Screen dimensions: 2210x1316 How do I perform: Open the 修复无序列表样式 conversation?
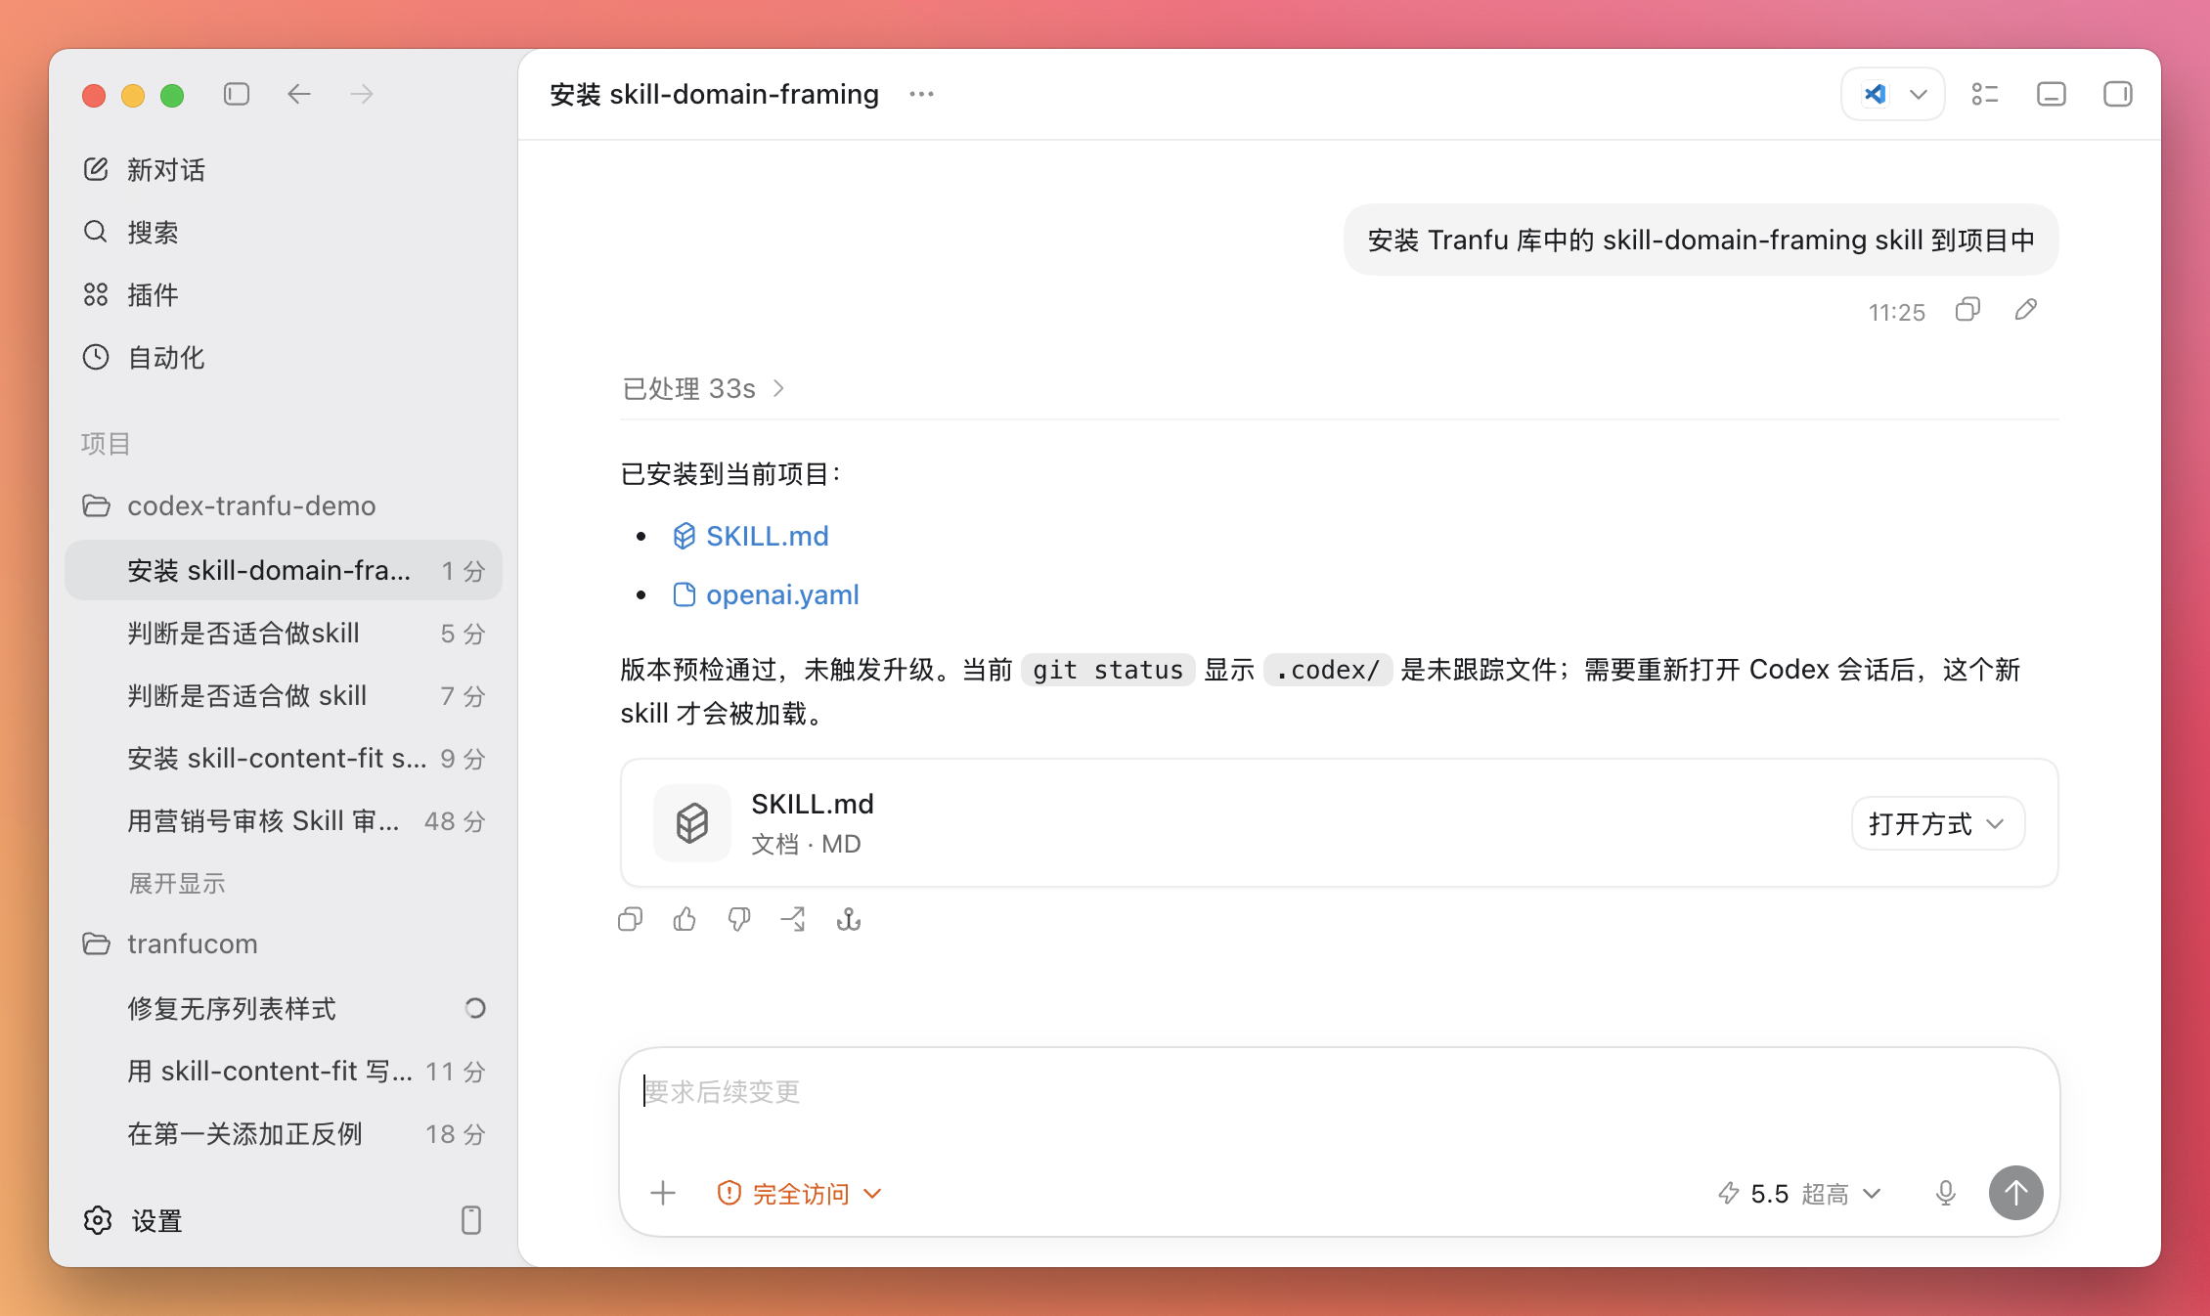pyautogui.click(x=284, y=1008)
